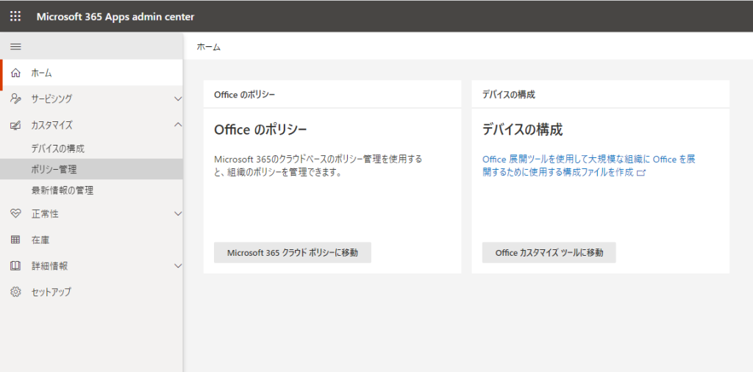The width and height of the screenshot is (753, 372).
Task: Click the サービシング people icon
Action: (15, 99)
